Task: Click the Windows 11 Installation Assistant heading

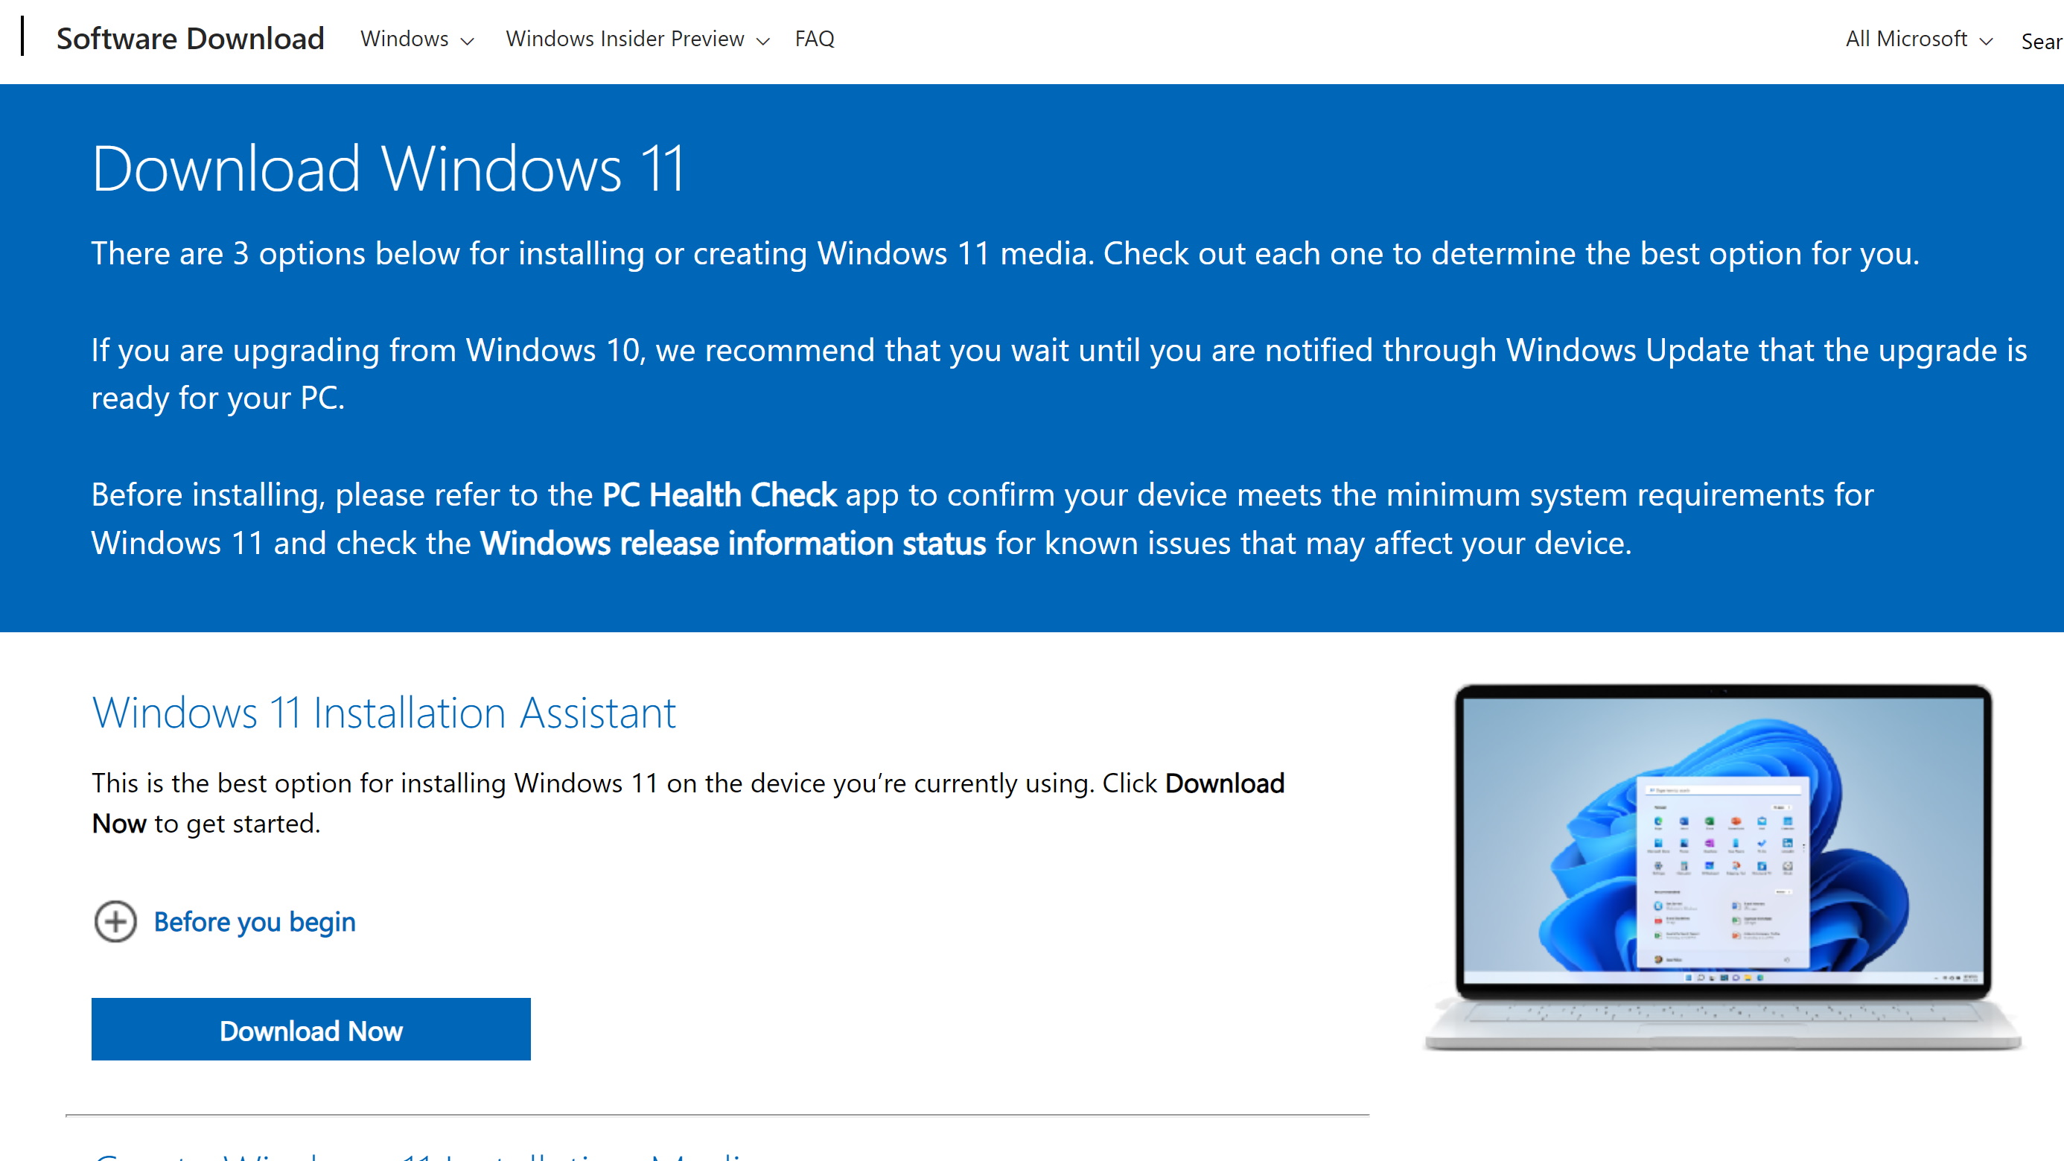Action: (x=383, y=712)
